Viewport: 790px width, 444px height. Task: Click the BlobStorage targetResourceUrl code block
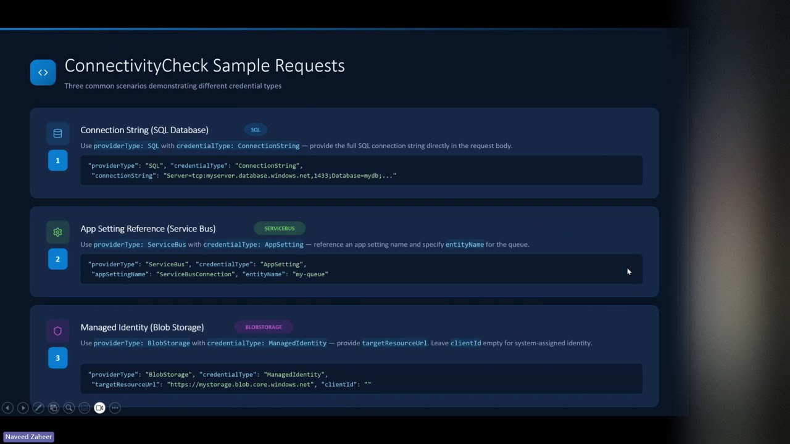[x=361, y=379]
